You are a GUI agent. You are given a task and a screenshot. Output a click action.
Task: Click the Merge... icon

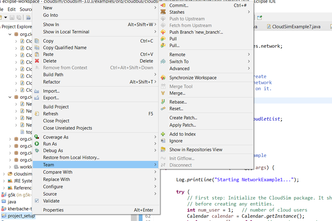163,93
